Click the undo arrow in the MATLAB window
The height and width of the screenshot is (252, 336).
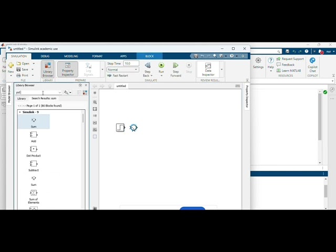294,51
